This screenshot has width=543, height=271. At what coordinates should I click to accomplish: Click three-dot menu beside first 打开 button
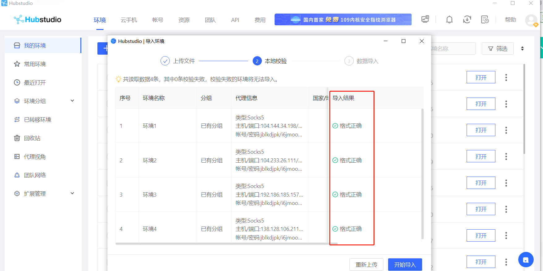[506, 77]
